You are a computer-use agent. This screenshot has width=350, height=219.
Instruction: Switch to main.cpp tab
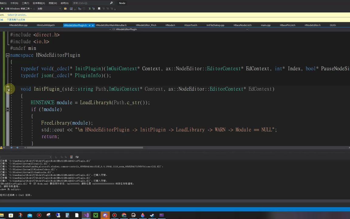click(x=266, y=25)
